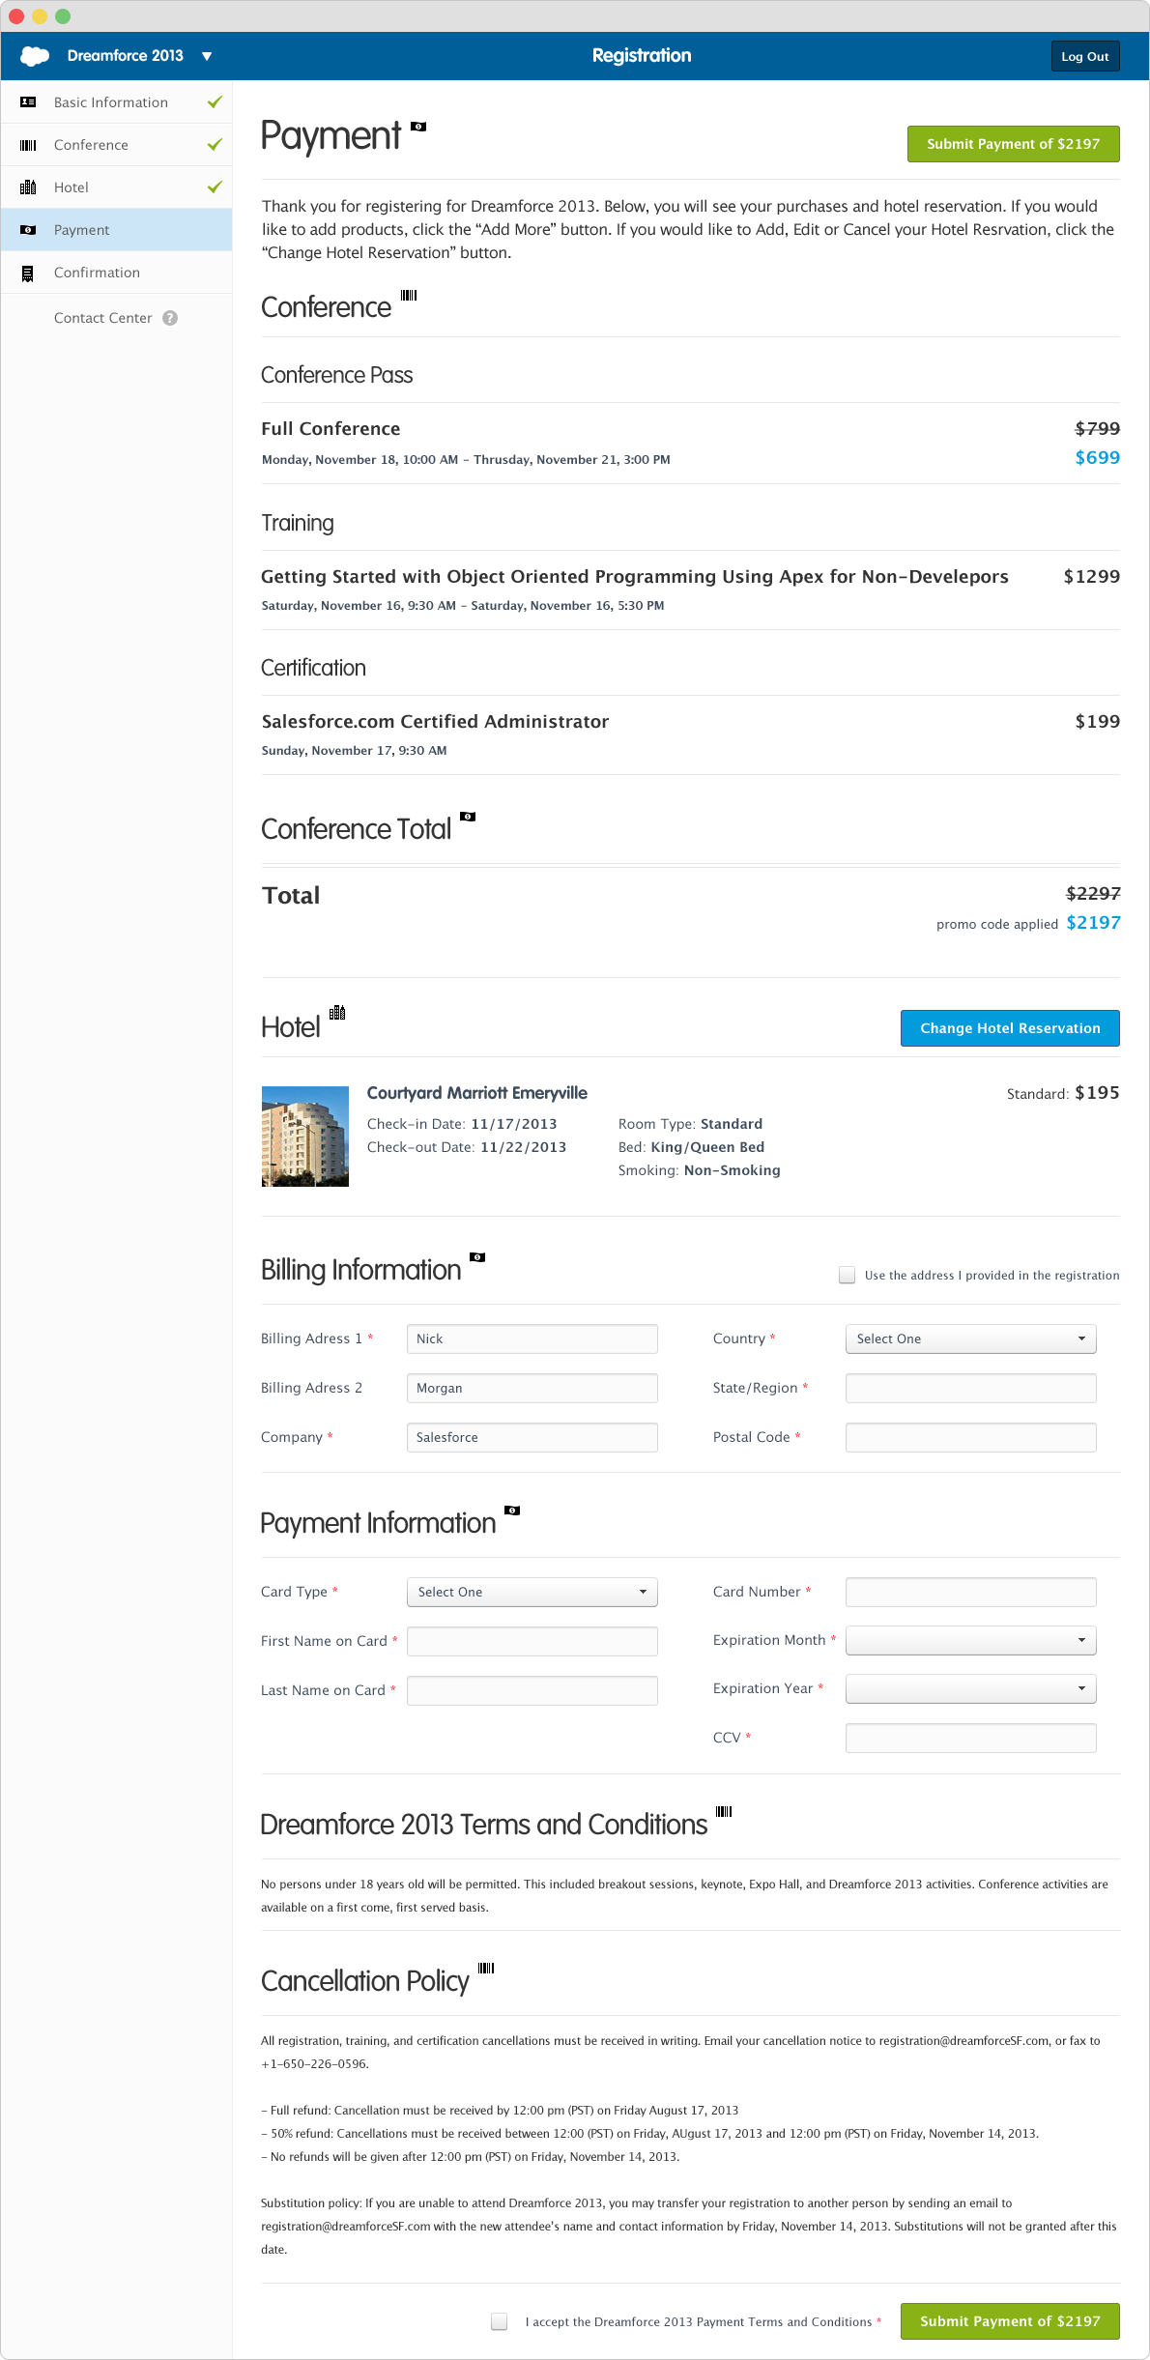Click the Log Out button
This screenshot has height=2360, width=1150.
tap(1085, 56)
